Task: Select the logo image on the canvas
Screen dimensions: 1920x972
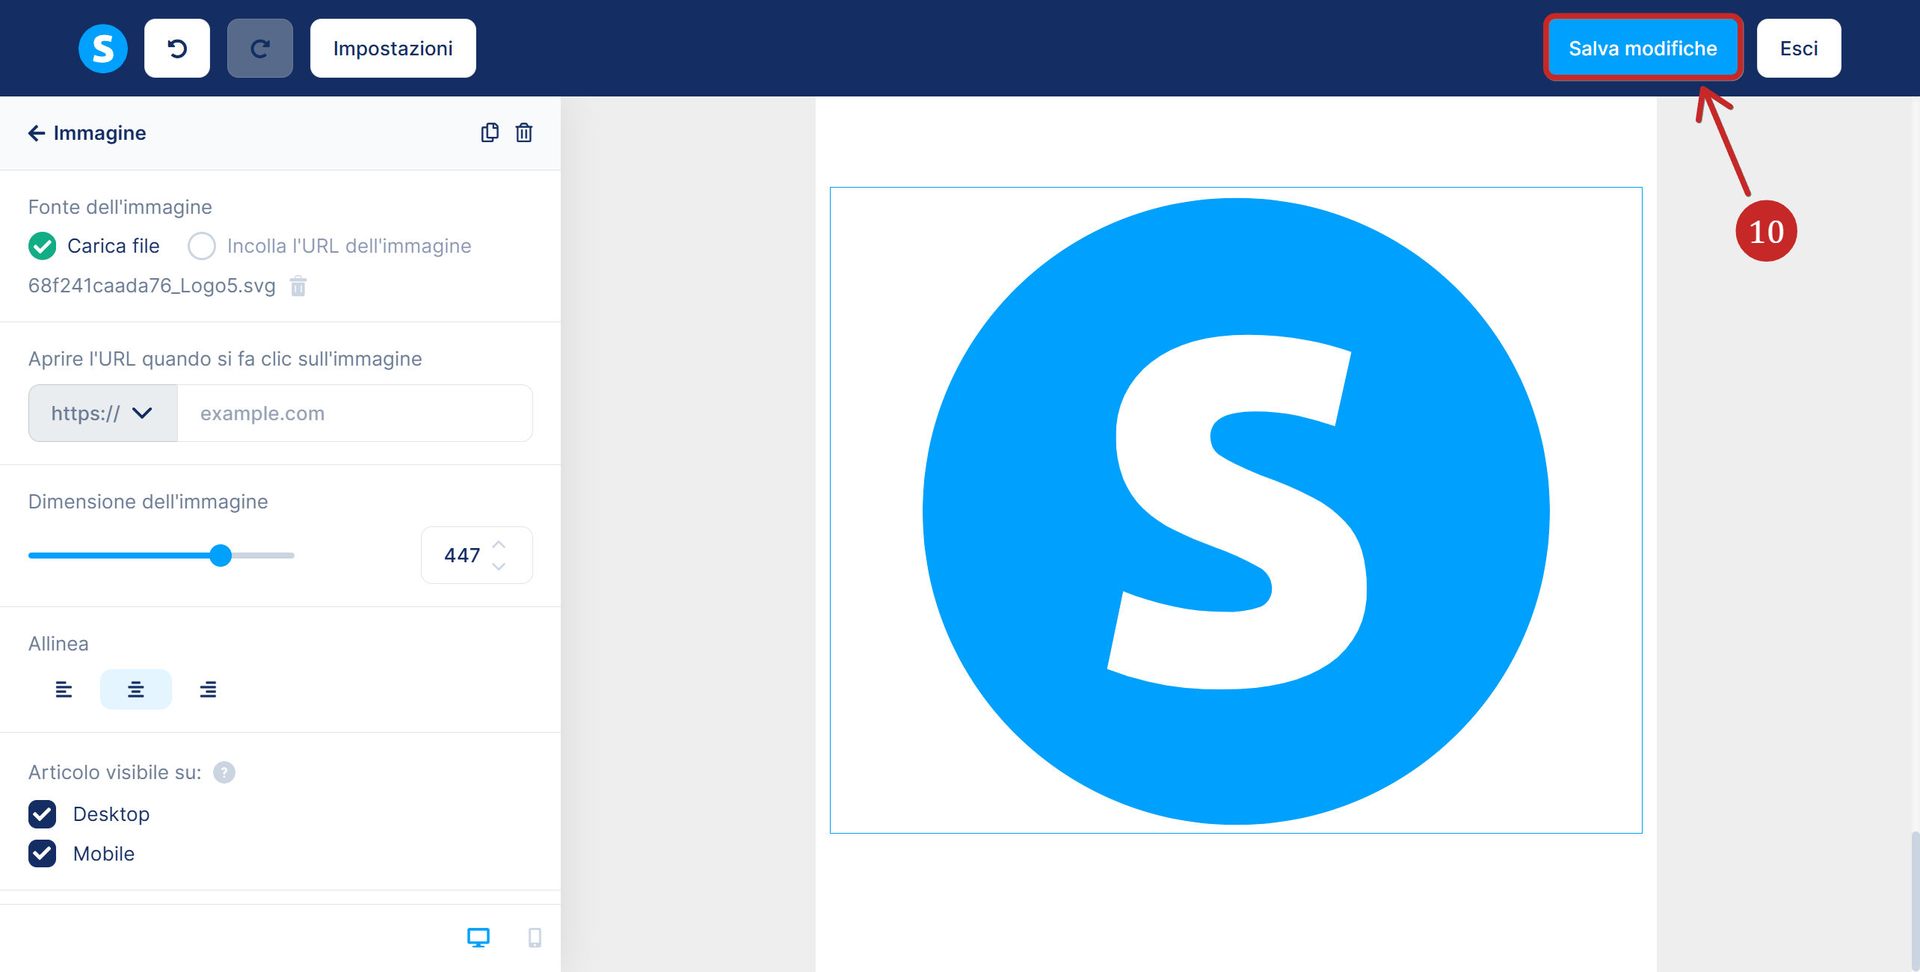Action: pyautogui.click(x=1236, y=511)
